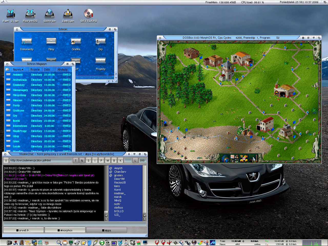This screenshot has height=246, width=328.
Task: Click the chat message input field
Action: click(75, 224)
